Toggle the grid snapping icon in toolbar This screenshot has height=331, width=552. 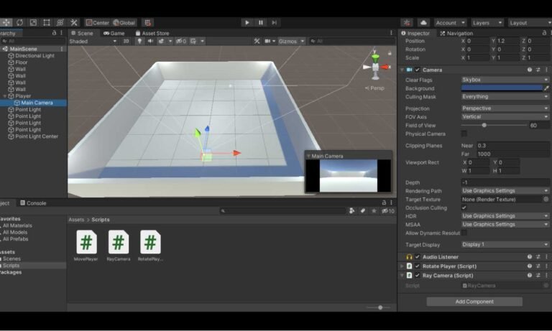click(x=148, y=22)
